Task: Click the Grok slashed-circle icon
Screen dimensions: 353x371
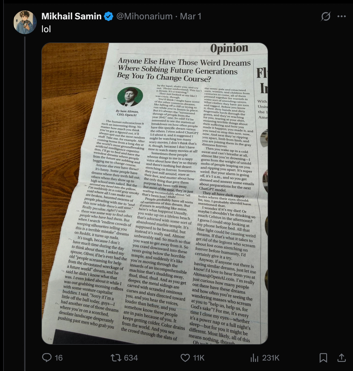Action: pos(326,16)
